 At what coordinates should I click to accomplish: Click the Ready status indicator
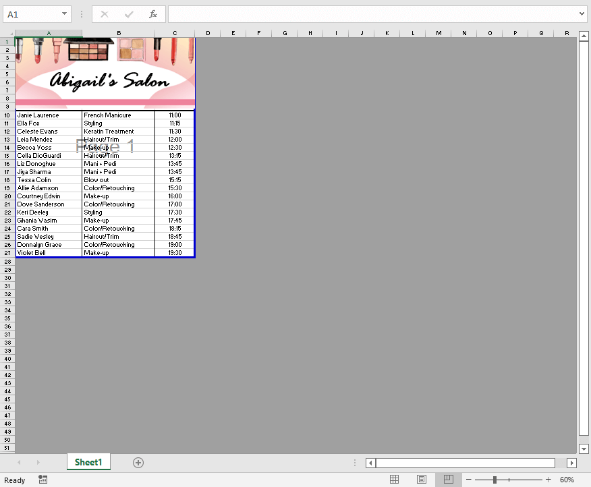point(14,480)
